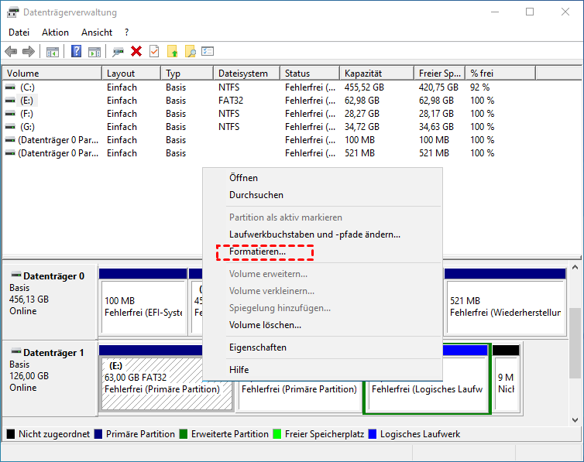This screenshot has height=462, width=584.
Task: Open the Aktion menu
Action: pos(55,33)
